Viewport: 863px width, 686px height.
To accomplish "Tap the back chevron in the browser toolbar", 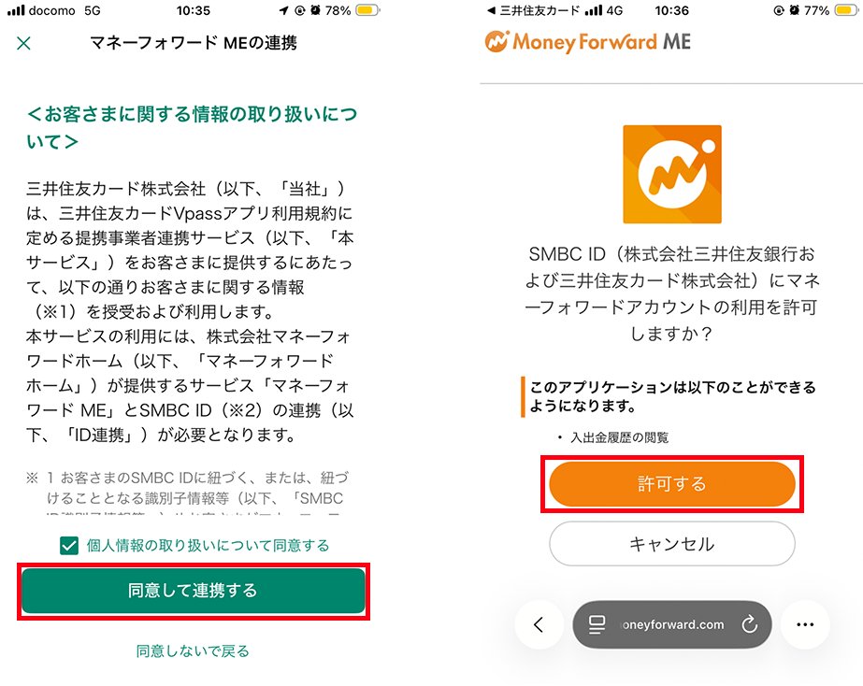I will tap(539, 624).
